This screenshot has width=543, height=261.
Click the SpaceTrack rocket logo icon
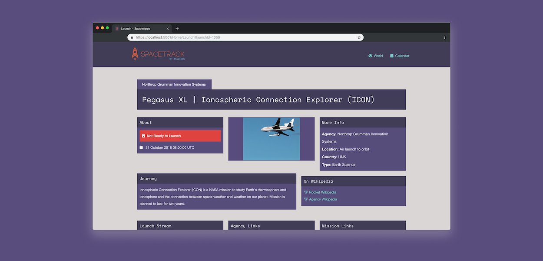tap(135, 54)
